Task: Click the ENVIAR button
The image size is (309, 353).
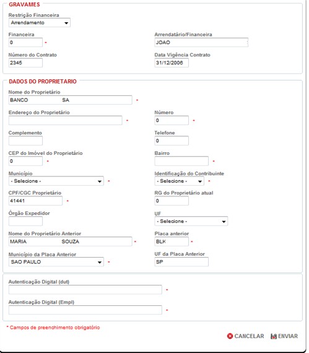Action: 284,336
